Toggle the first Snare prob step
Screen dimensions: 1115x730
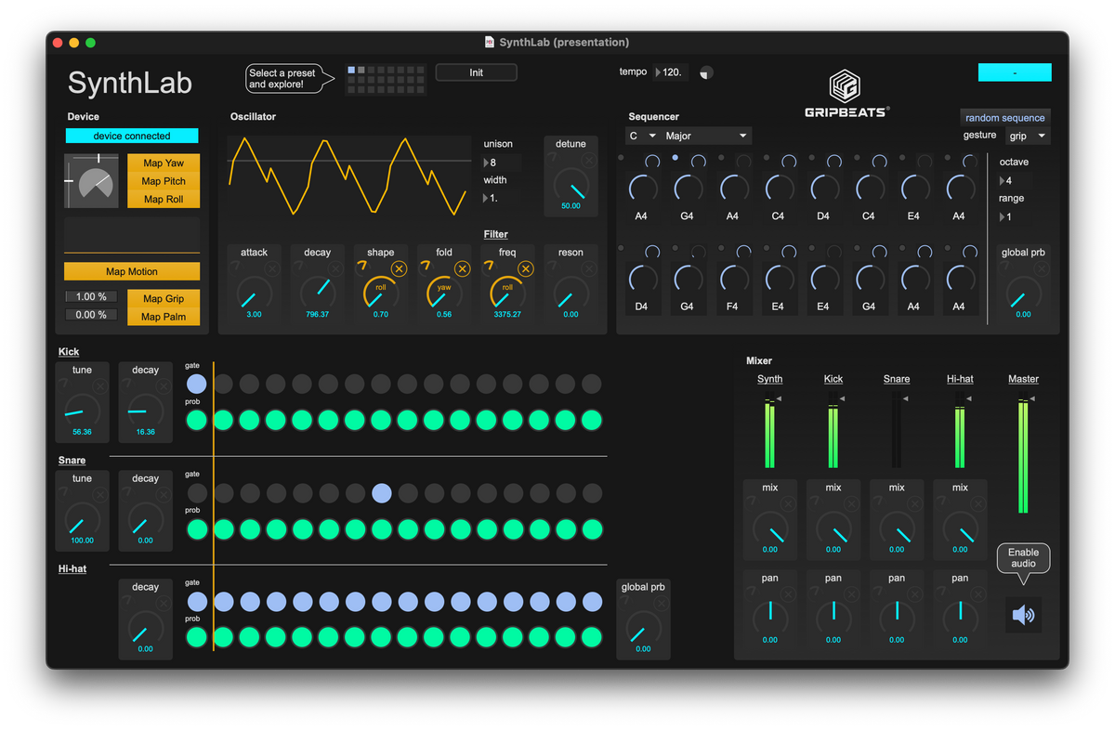196,529
